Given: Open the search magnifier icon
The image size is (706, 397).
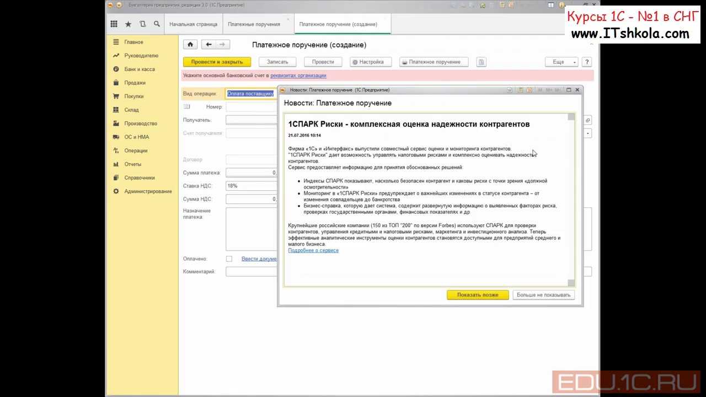Looking at the screenshot, I should point(157,24).
